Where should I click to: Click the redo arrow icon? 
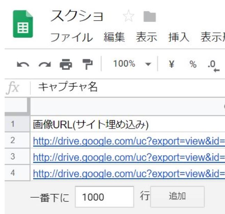(44, 64)
